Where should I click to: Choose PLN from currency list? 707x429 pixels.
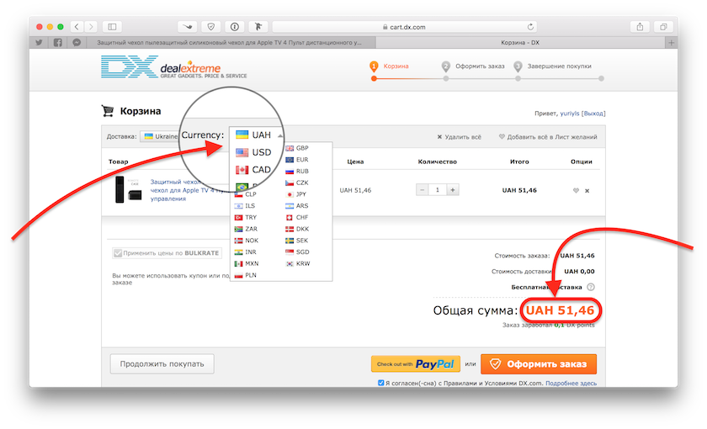246,275
